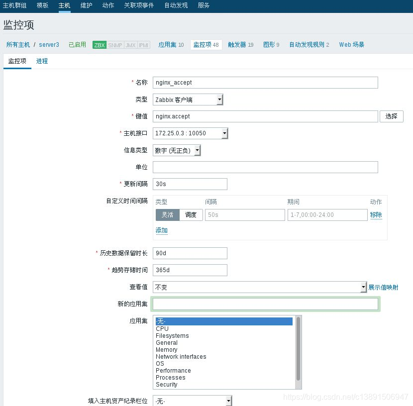Expand the 类型 Zabbix 客户端 dropdown
Image resolution: width=413 pixels, height=406 pixels.
188,100
